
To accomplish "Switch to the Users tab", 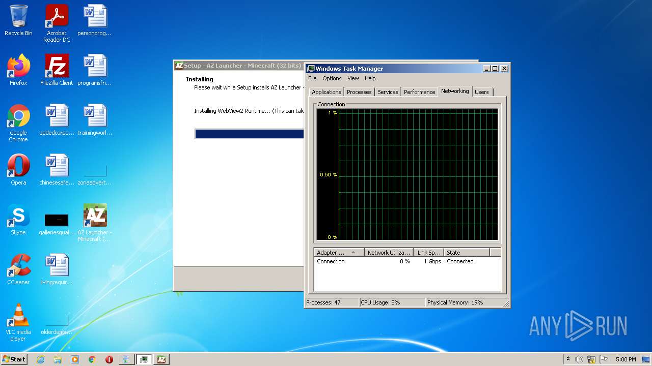I will click(x=482, y=92).
